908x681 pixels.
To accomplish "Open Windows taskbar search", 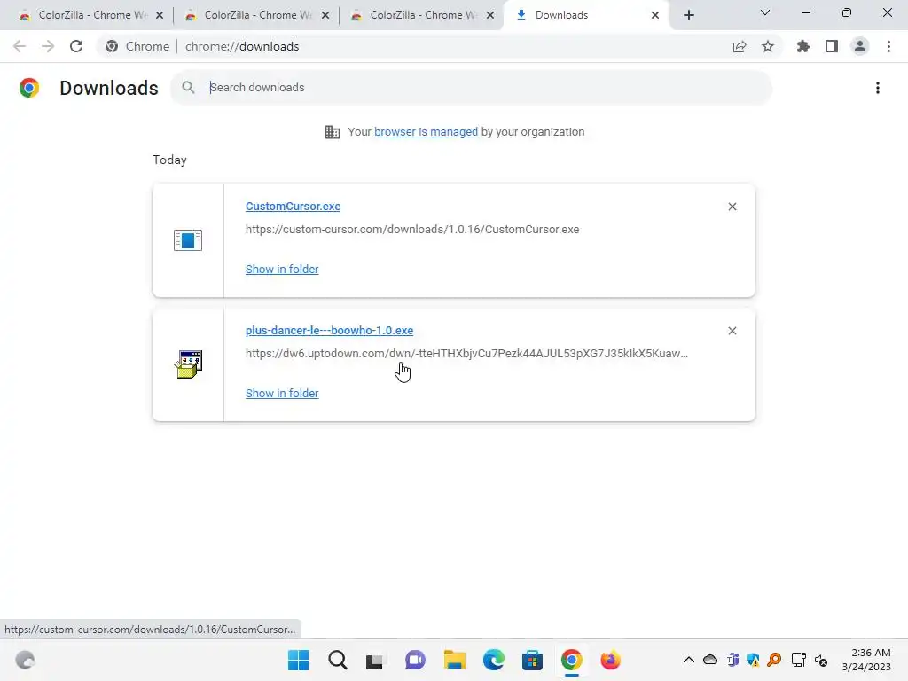I will 338,660.
